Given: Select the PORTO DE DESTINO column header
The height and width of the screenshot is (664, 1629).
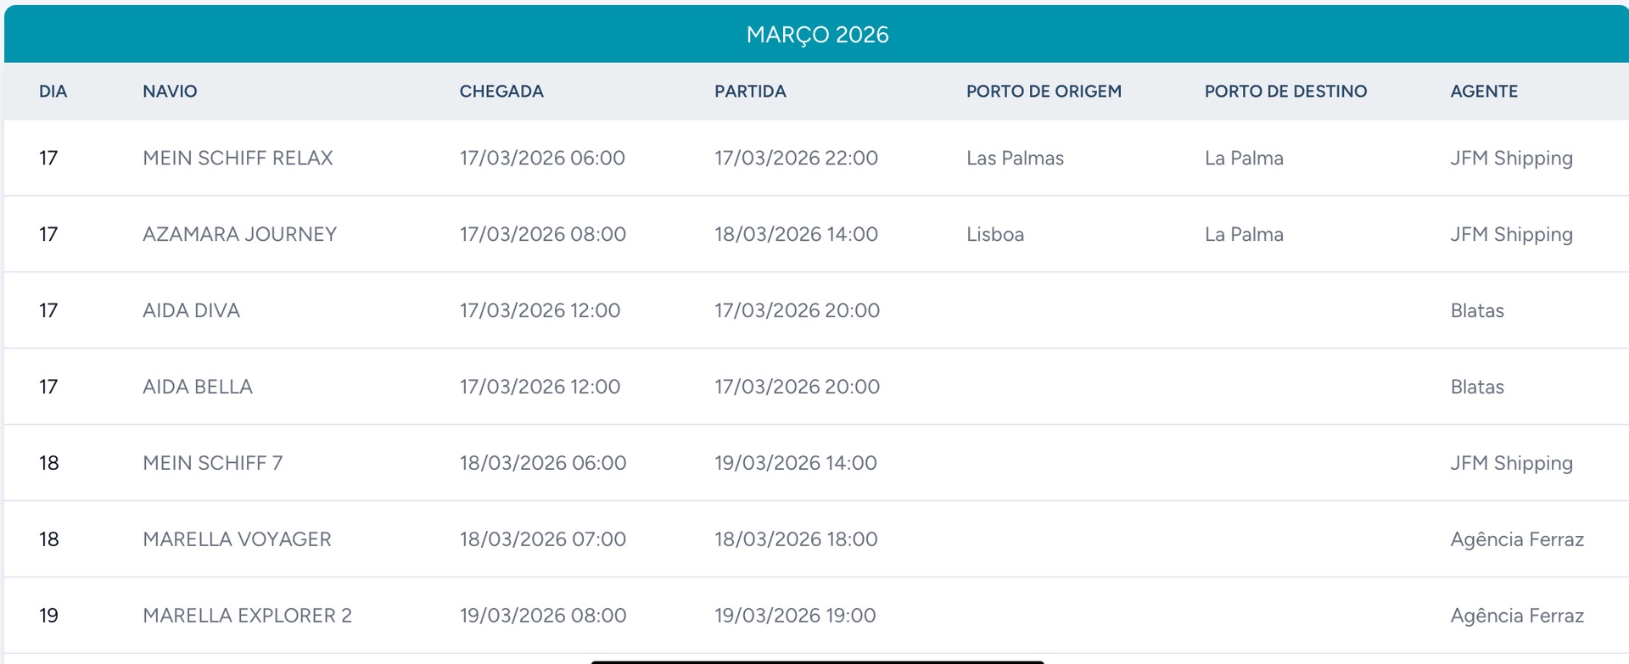Looking at the screenshot, I should (x=1285, y=92).
